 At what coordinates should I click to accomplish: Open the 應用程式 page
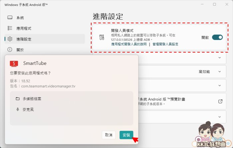[x=45, y=28]
